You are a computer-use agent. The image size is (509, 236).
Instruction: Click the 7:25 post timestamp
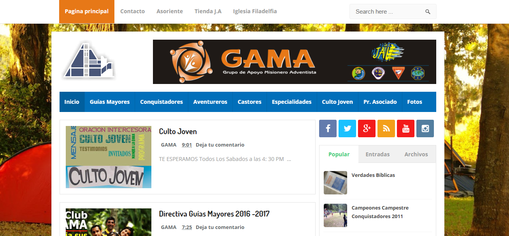click(187, 227)
